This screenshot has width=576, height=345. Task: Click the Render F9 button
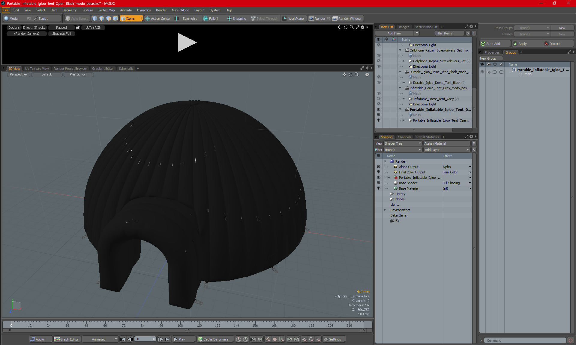pyautogui.click(x=319, y=19)
